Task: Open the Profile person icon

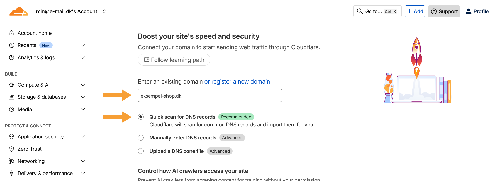Action: [468, 11]
